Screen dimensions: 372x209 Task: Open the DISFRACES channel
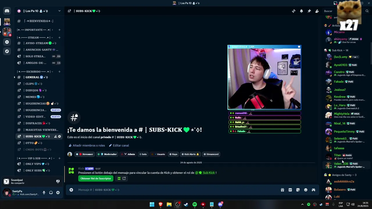[39, 123]
